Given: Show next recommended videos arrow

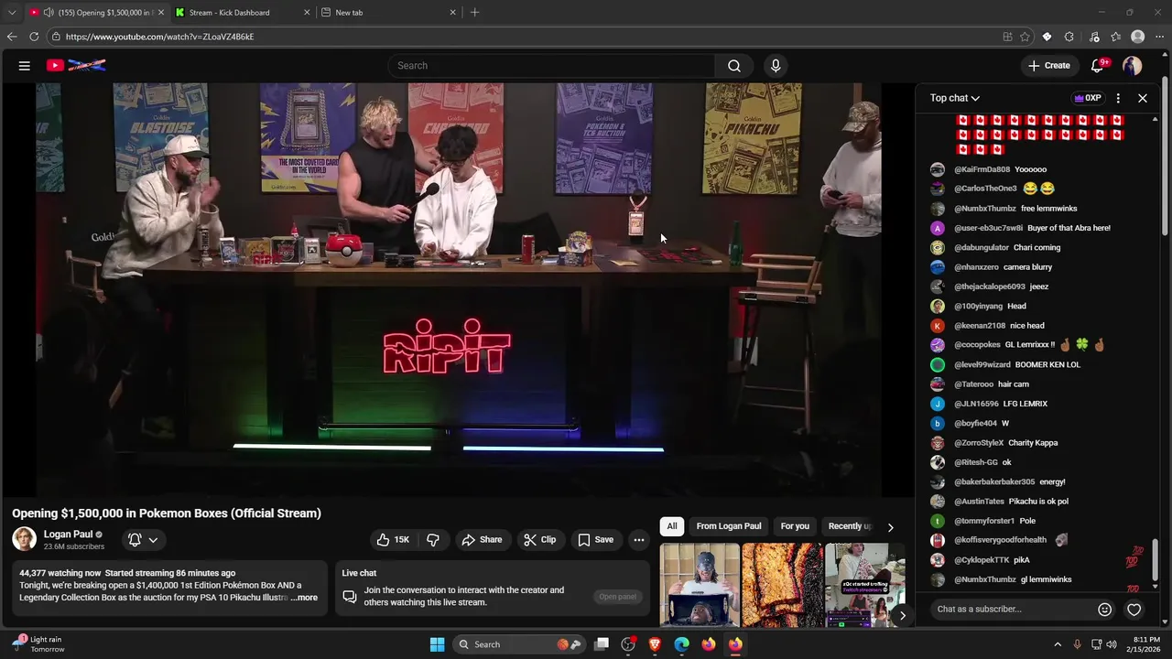Looking at the screenshot, I should click(903, 615).
